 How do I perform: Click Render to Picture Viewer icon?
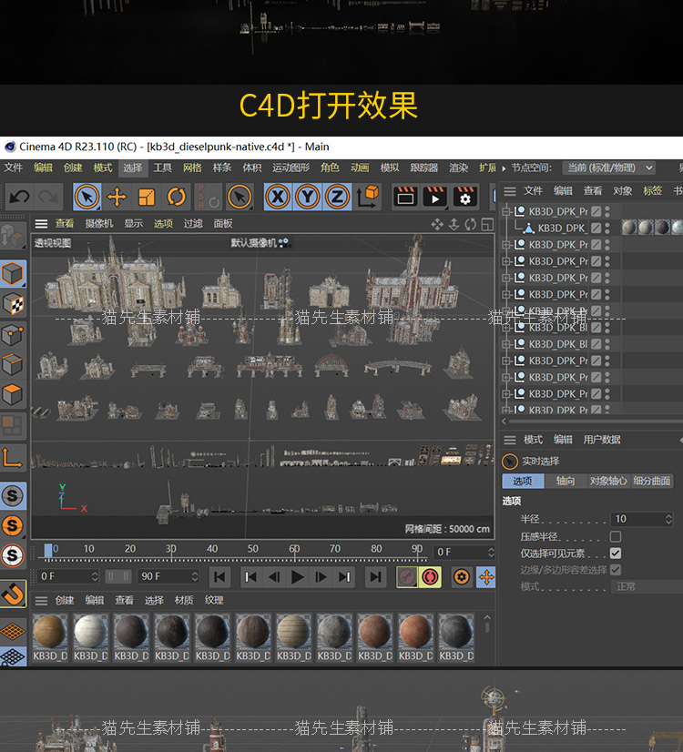pos(435,197)
